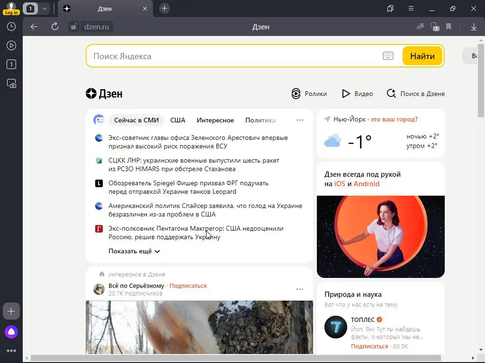This screenshot has width=485, height=363.
Task: Subscribe to ТОПЛЕС channel
Action: pos(369,346)
